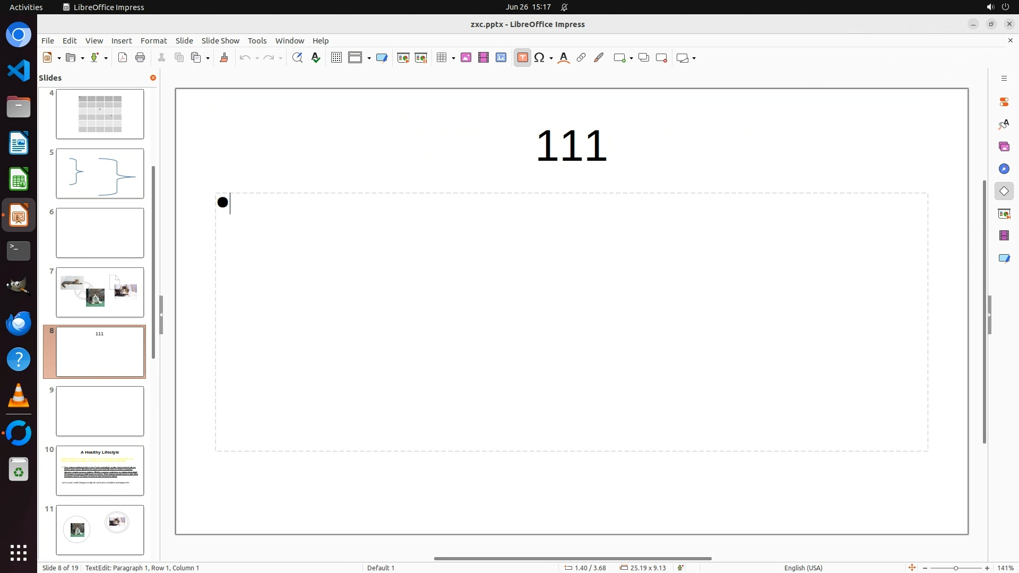
Task: Select slide 10 thumbnail, A Healthy Lifestyle
Action: (x=100, y=471)
